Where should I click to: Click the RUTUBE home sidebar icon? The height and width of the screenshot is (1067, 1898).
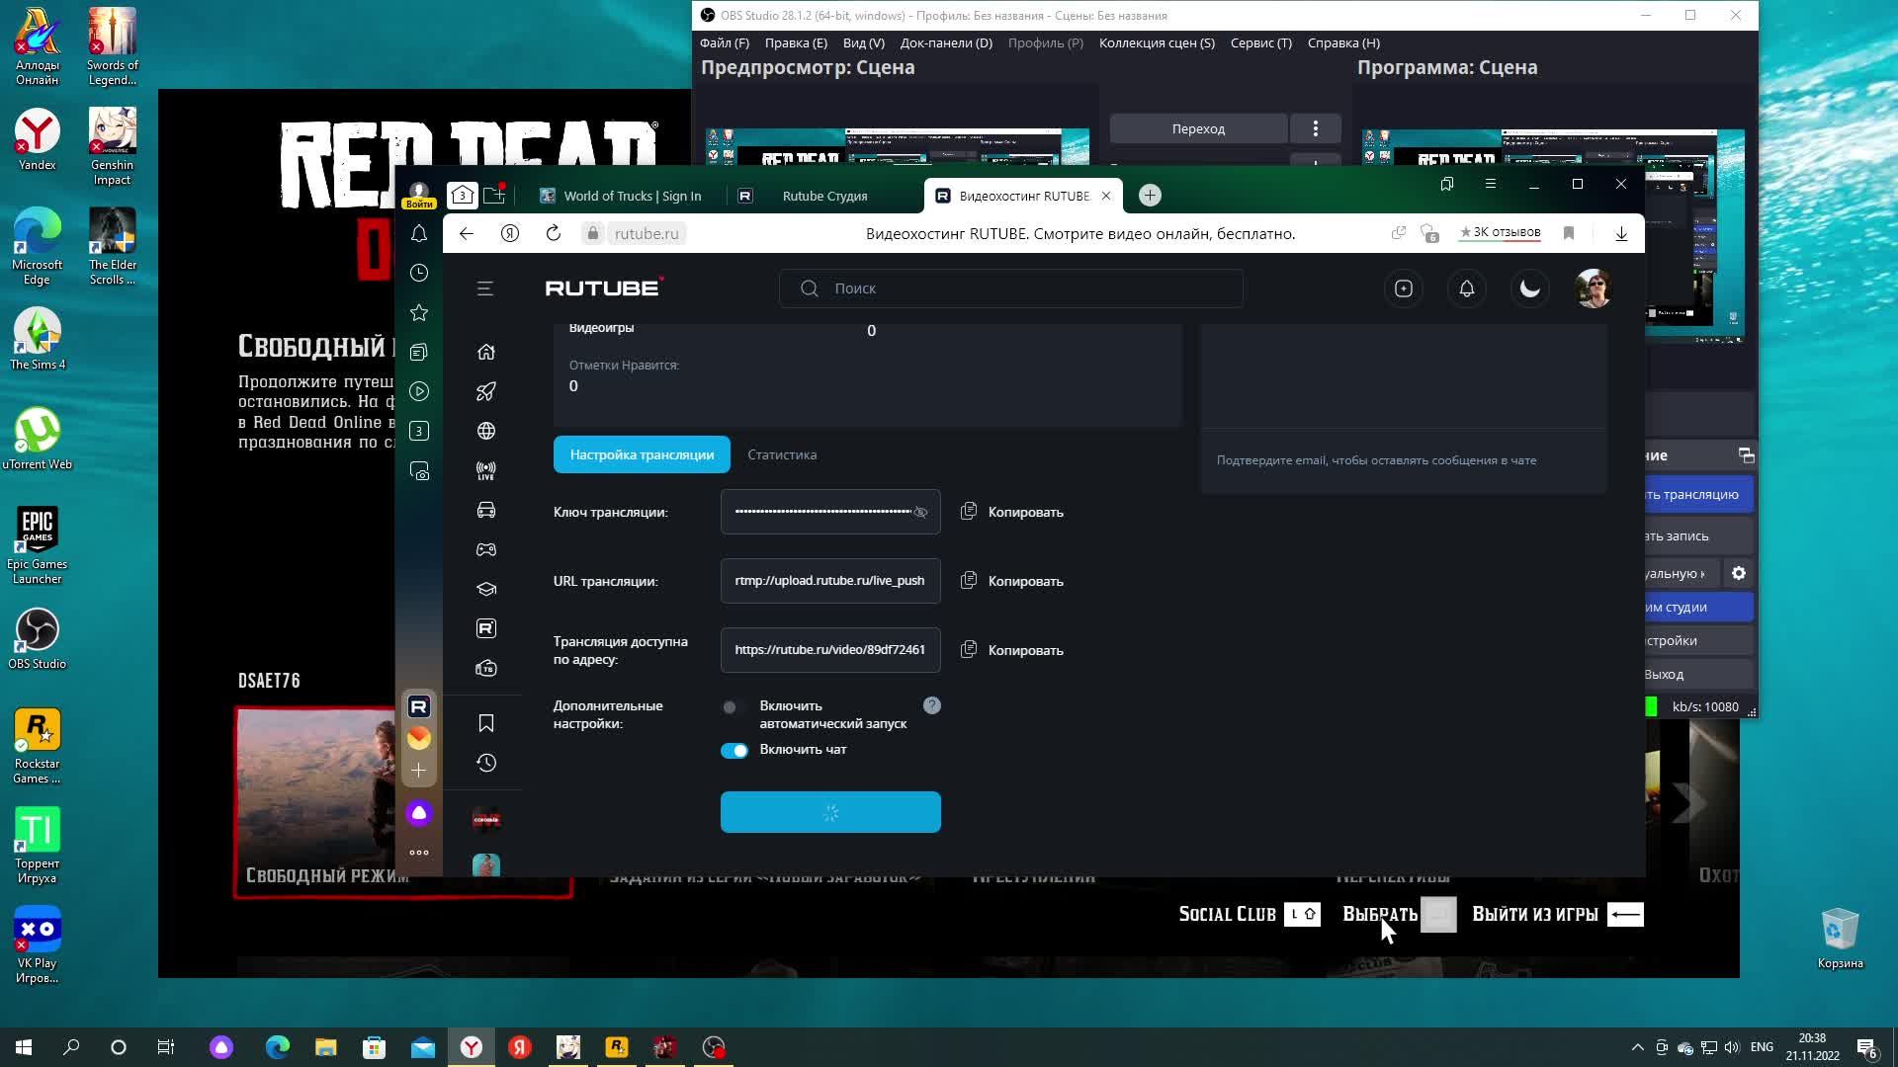[485, 352]
